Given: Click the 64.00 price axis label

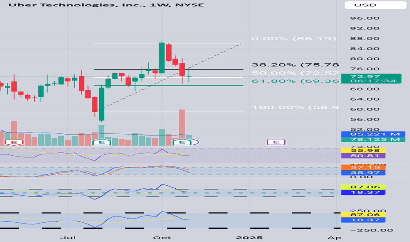Looking at the screenshot, I should click(365, 99).
